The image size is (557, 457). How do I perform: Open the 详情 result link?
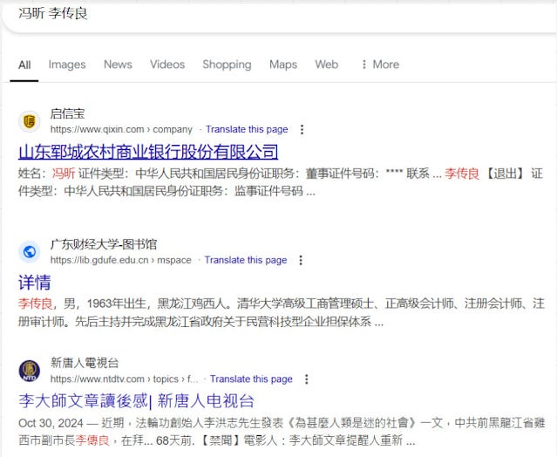click(35, 283)
